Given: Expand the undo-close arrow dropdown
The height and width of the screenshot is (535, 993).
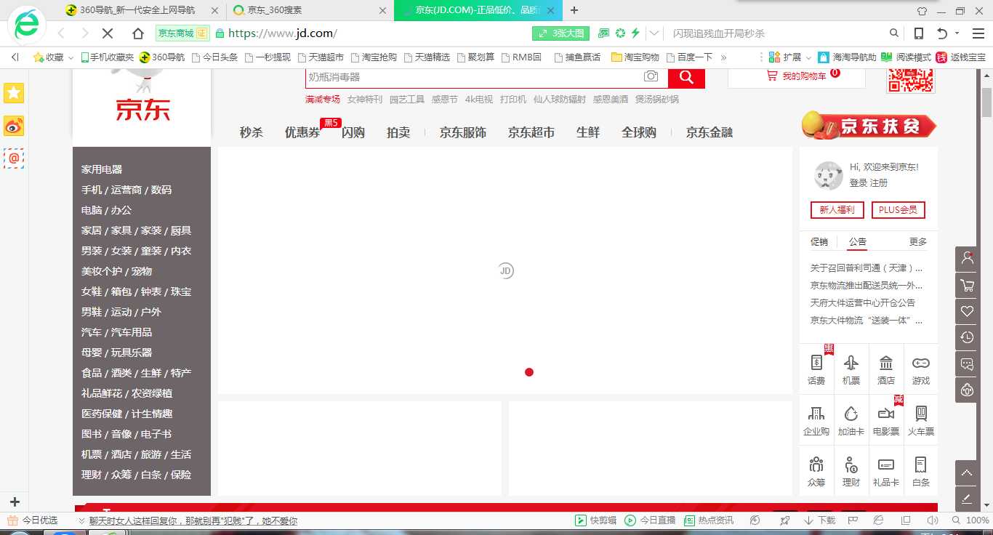Looking at the screenshot, I should 957,33.
